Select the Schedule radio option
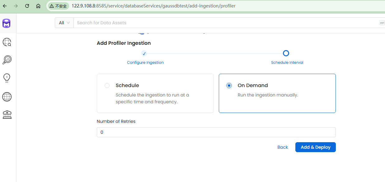Screen dimensions: 385x182 (x=107, y=86)
